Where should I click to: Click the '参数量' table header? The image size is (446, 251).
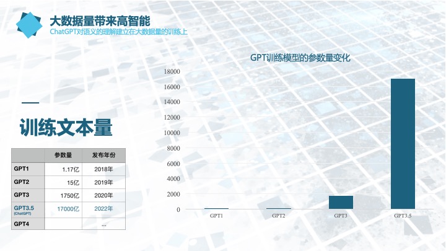63,155
